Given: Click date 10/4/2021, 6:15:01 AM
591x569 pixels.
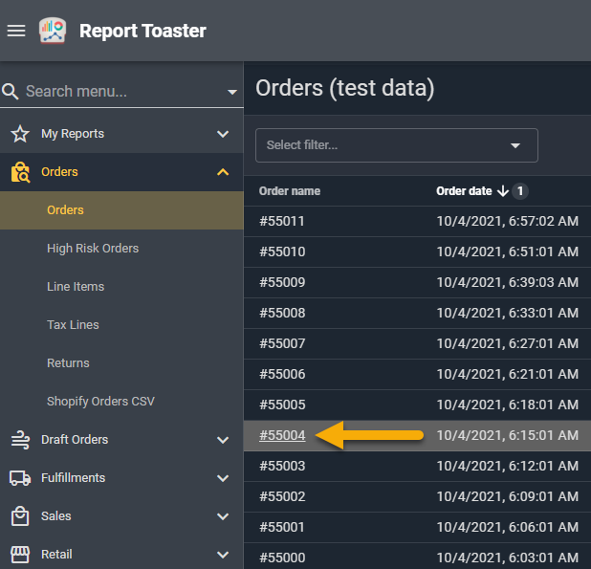Looking at the screenshot, I should (508, 436).
